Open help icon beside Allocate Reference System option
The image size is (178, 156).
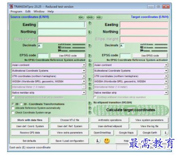90,108
